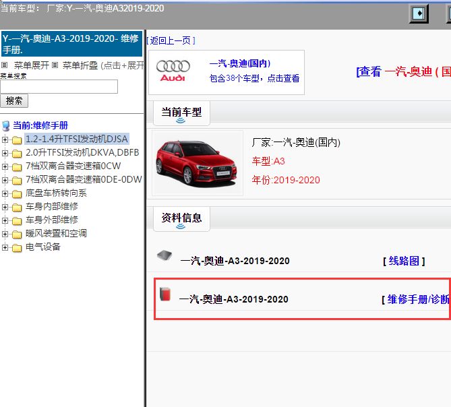The image size is (451, 407).
Task: Open the 暖风装置和空调 tree item
Action: (x=56, y=233)
